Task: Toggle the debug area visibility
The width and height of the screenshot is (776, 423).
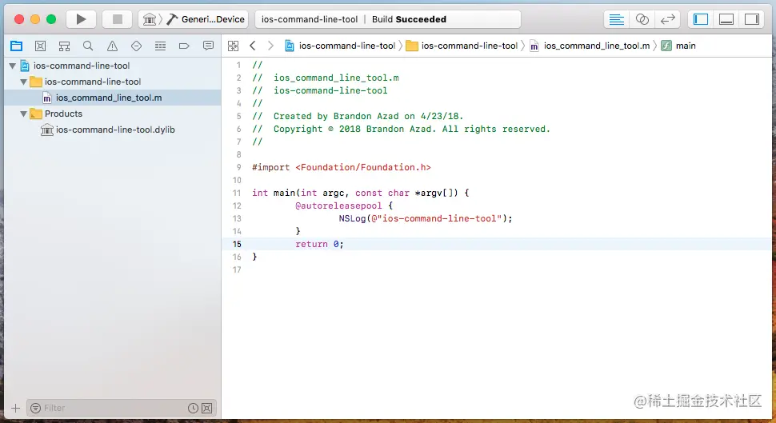Action: pos(726,19)
